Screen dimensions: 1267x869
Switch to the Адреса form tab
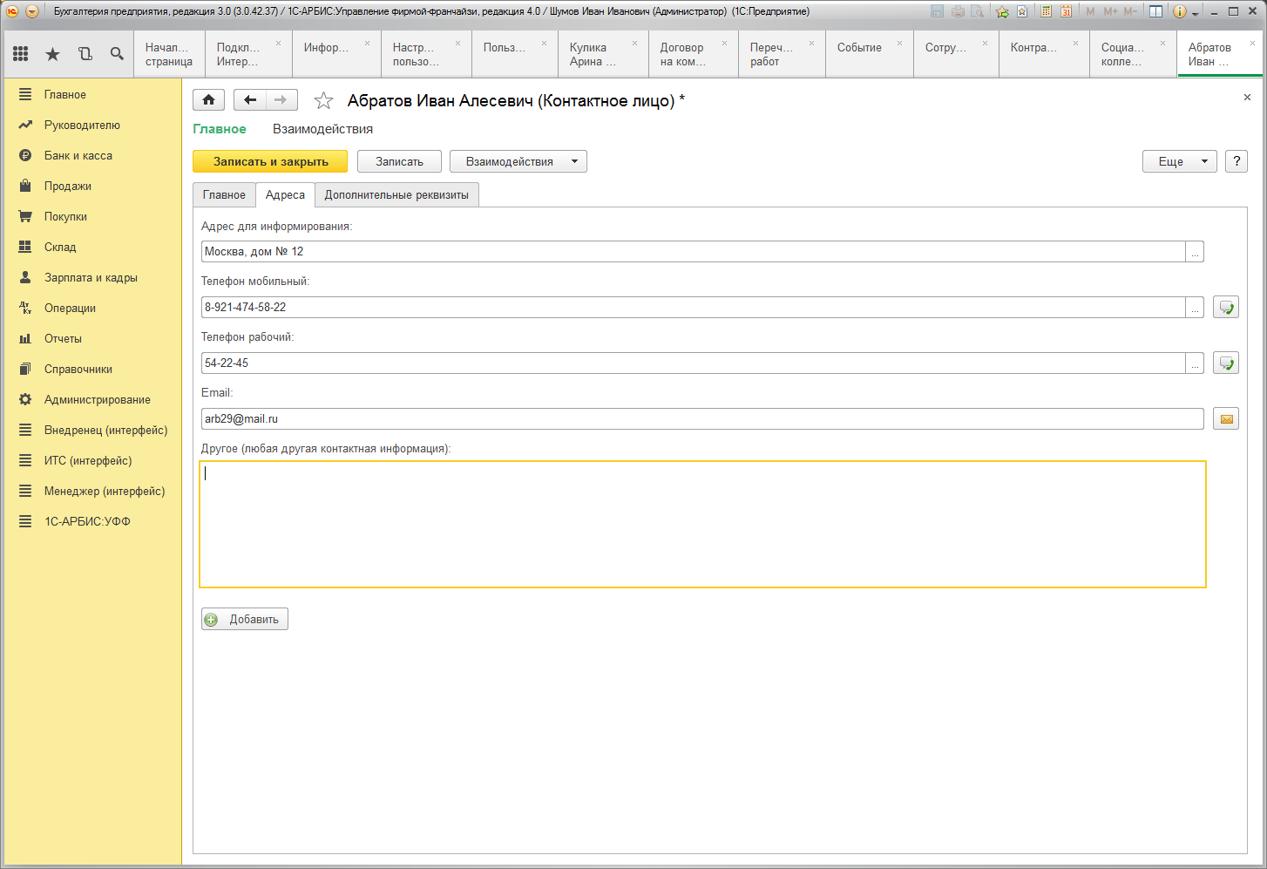click(x=285, y=195)
